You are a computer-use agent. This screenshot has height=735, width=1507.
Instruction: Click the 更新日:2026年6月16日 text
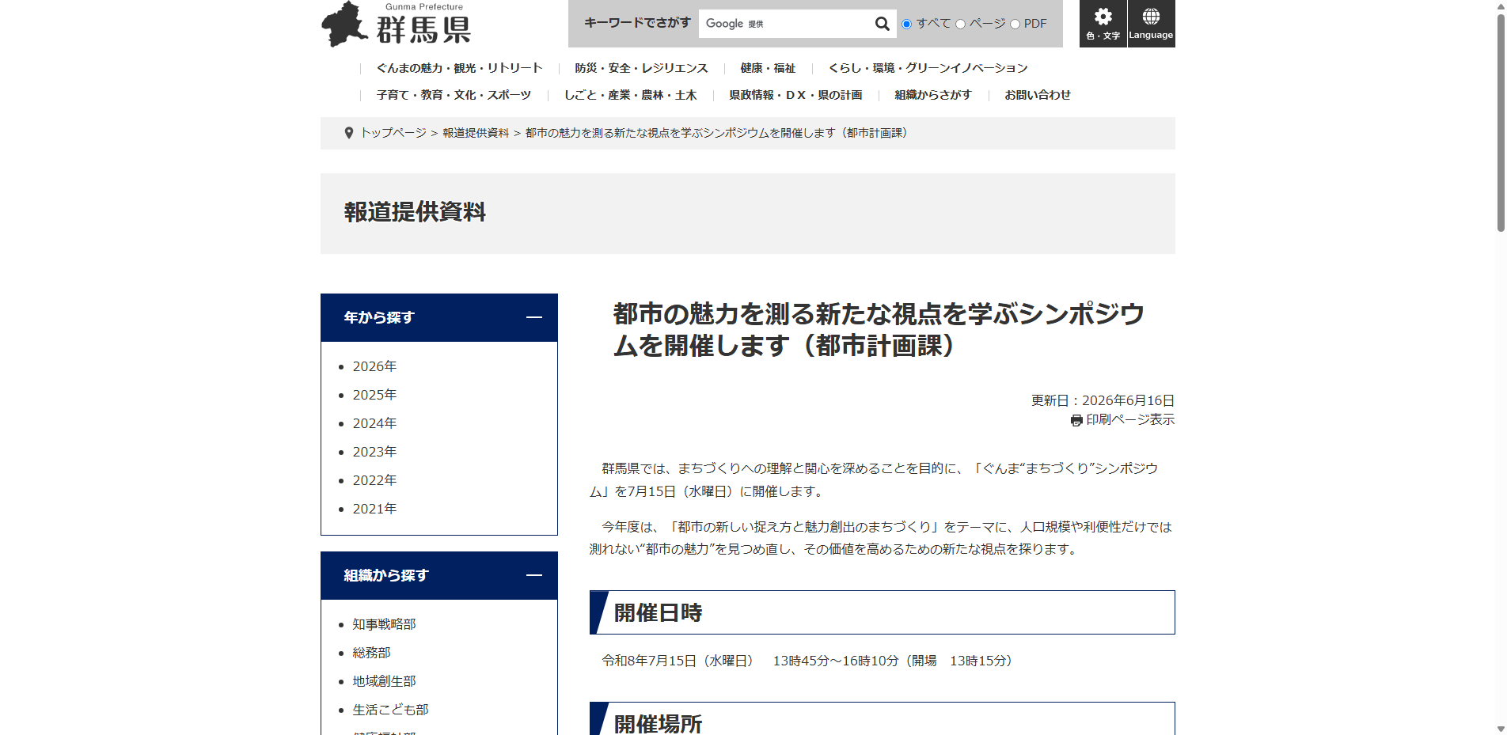pyautogui.click(x=1103, y=400)
